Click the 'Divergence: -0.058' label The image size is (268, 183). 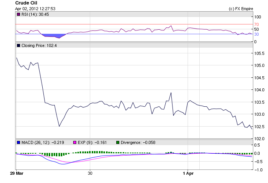[x=138, y=142]
